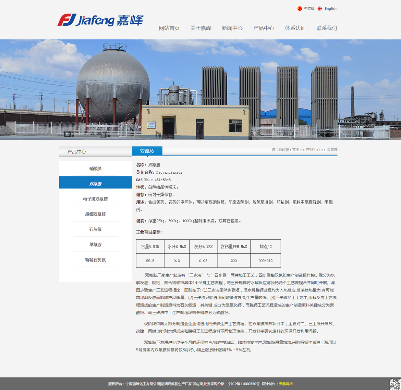Image resolution: width=401 pixels, height=390 pixels.
Task: Click the UK flag icon
Action: click(x=320, y=9)
